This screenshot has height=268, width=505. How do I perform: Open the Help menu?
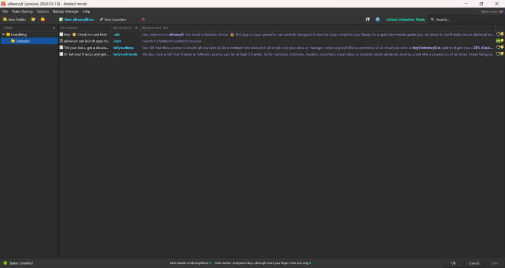[x=87, y=11]
